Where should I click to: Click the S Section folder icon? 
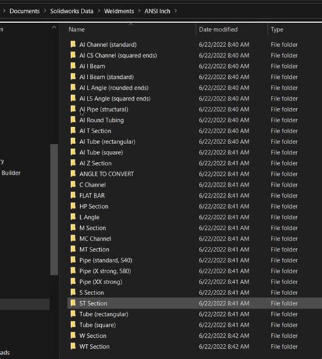coord(73,292)
